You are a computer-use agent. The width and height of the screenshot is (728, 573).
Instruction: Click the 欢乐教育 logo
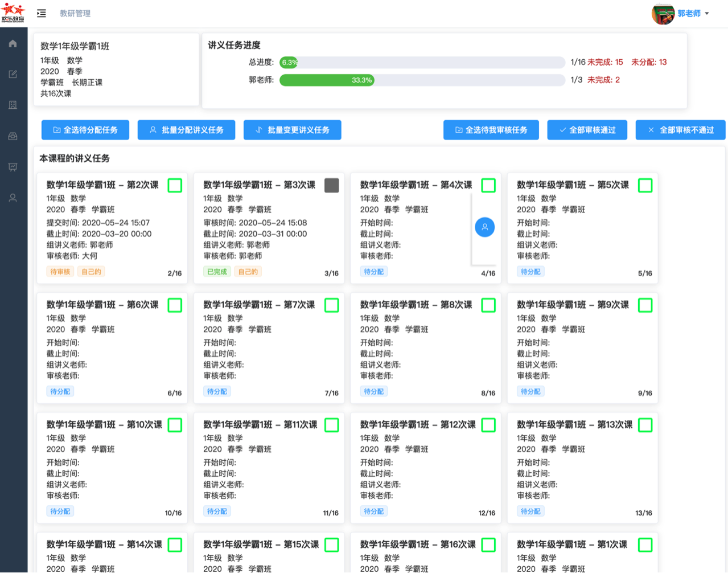click(x=13, y=13)
